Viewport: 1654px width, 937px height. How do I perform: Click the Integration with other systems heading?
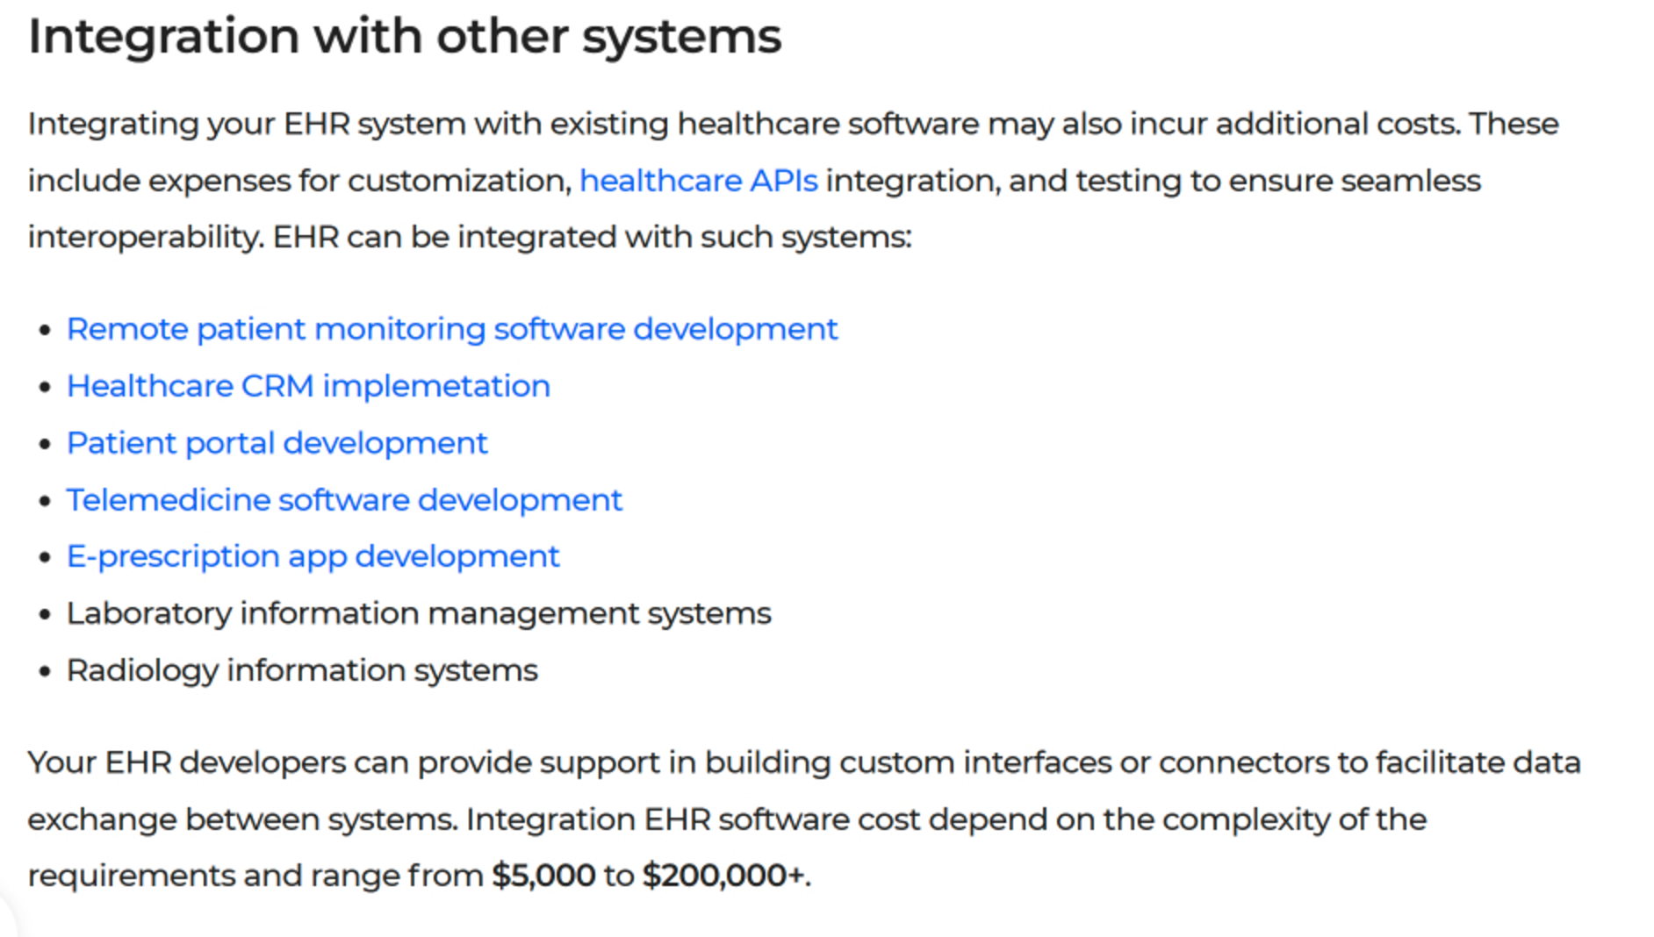(405, 37)
